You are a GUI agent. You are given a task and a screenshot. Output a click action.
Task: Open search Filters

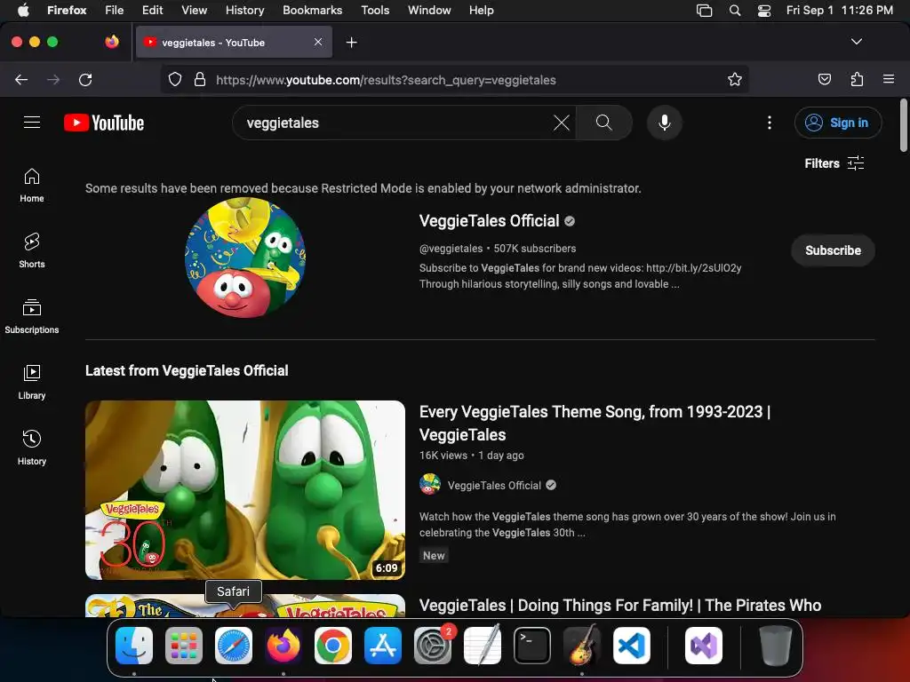834,163
